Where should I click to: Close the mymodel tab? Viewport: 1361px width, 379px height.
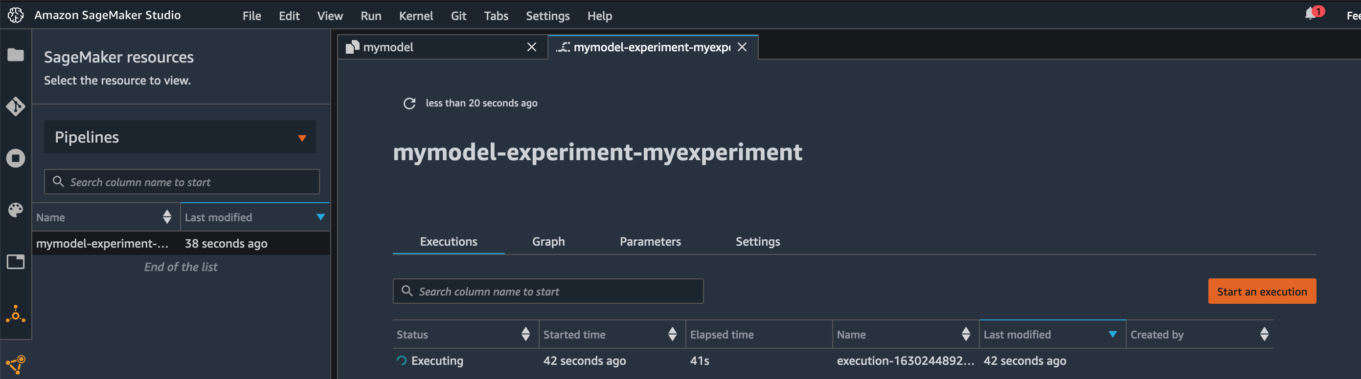click(x=531, y=47)
